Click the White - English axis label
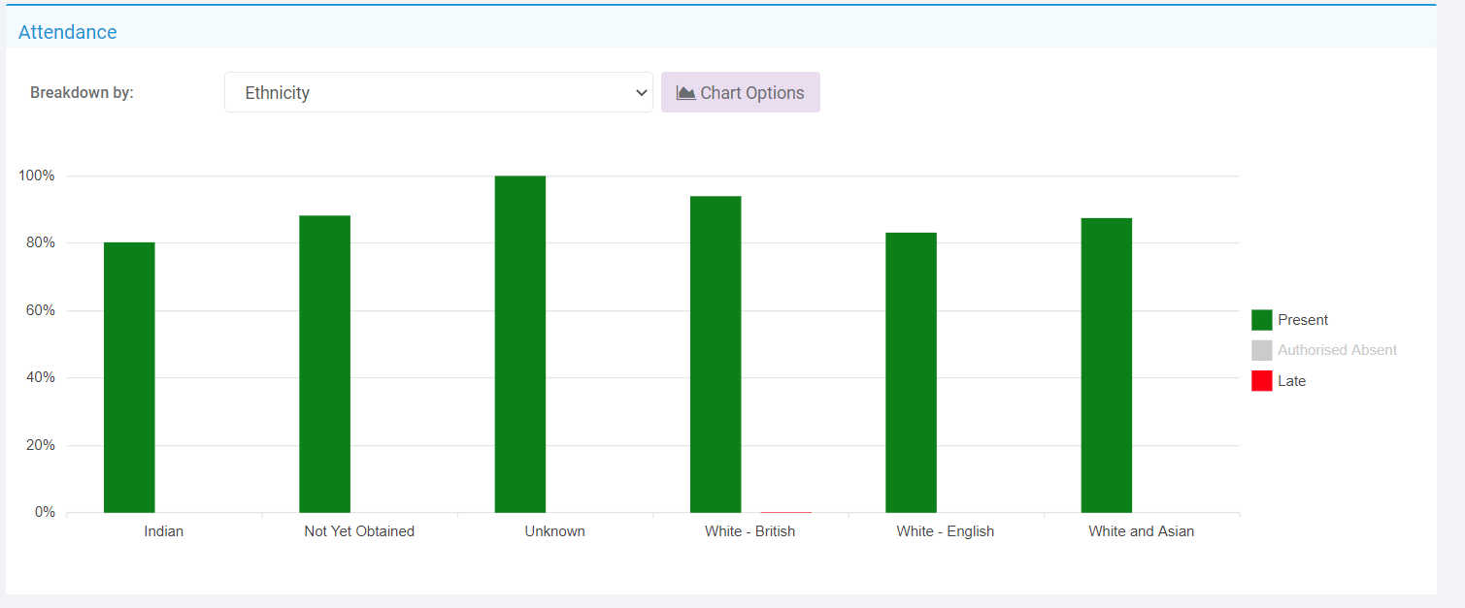The width and height of the screenshot is (1465, 608). [945, 531]
